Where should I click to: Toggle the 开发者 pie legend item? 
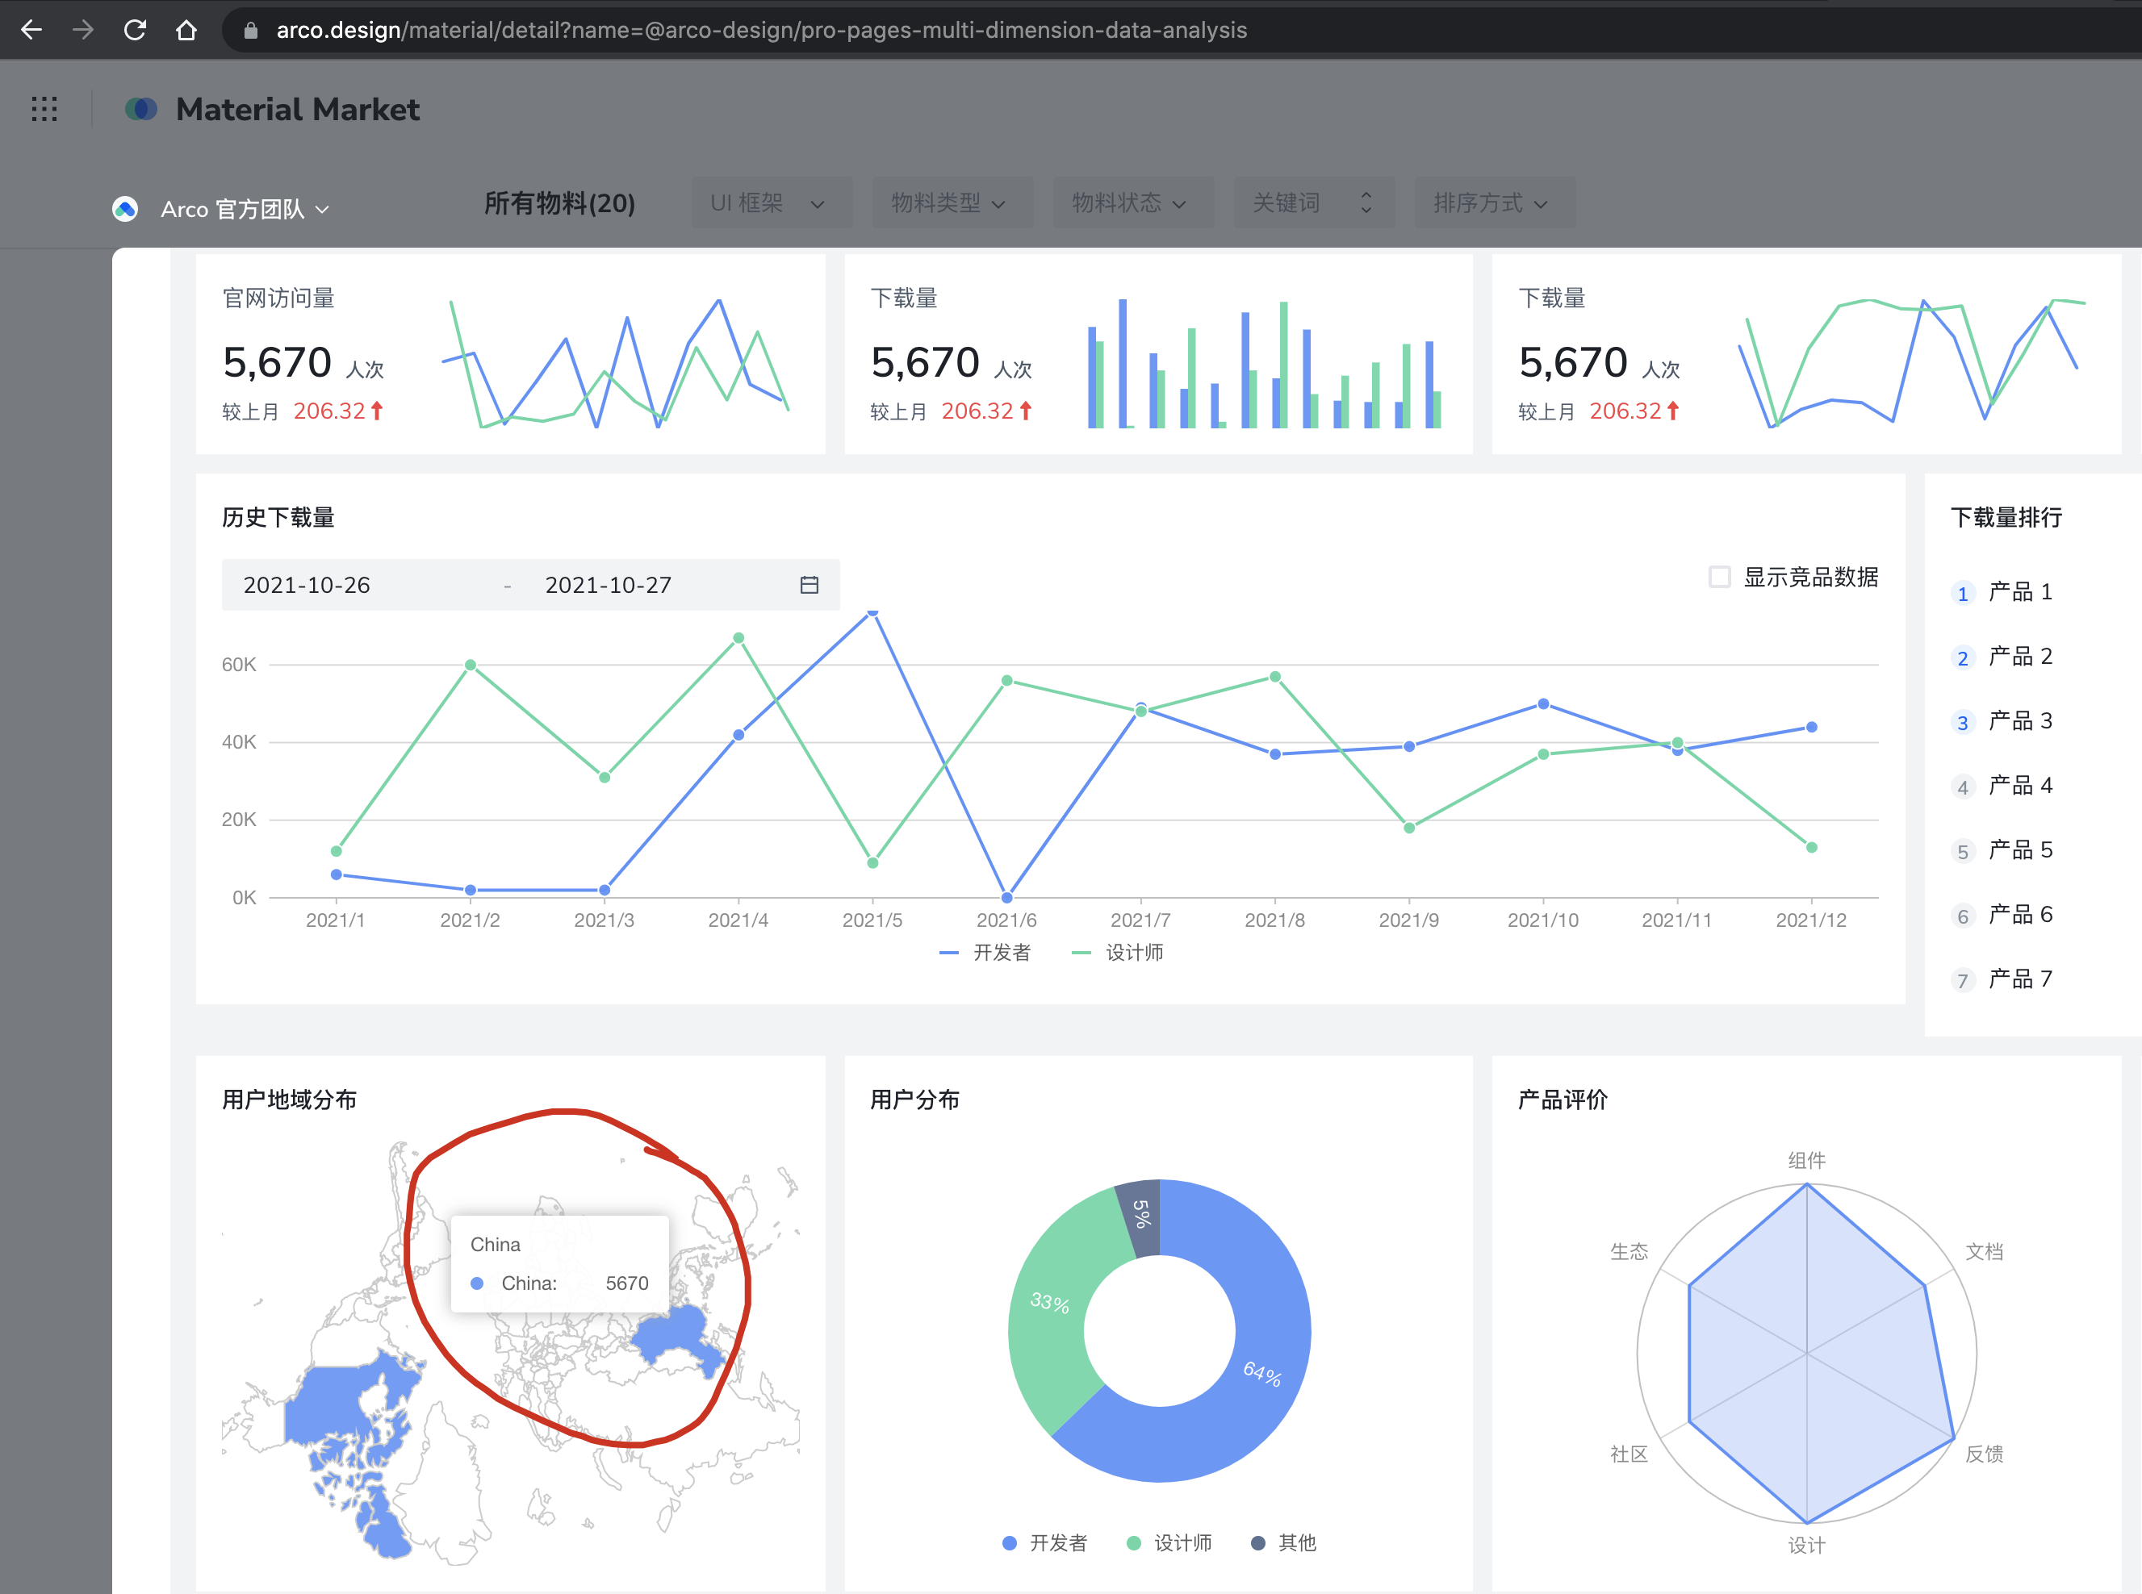[1044, 1543]
